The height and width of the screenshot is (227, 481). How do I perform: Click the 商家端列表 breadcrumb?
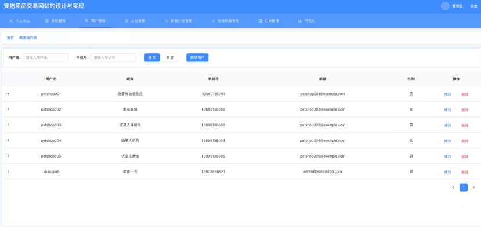pos(28,38)
